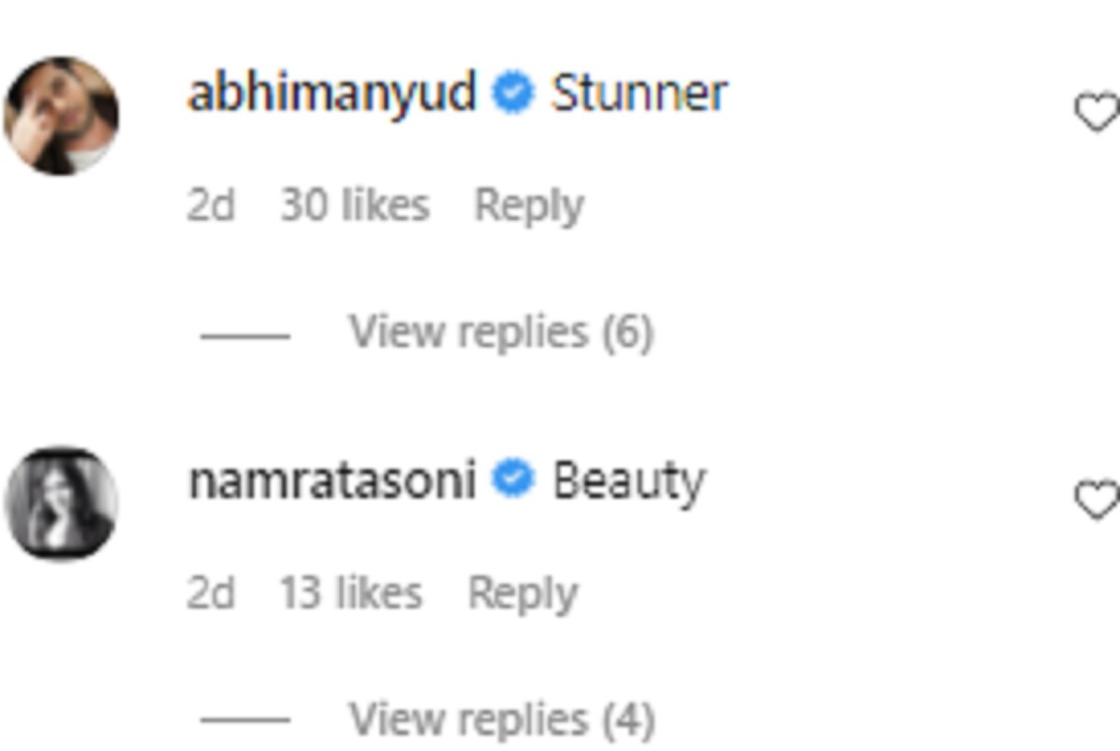The height and width of the screenshot is (751, 1120).
Task: Select the "Stunner" comment text
Action: (639, 94)
